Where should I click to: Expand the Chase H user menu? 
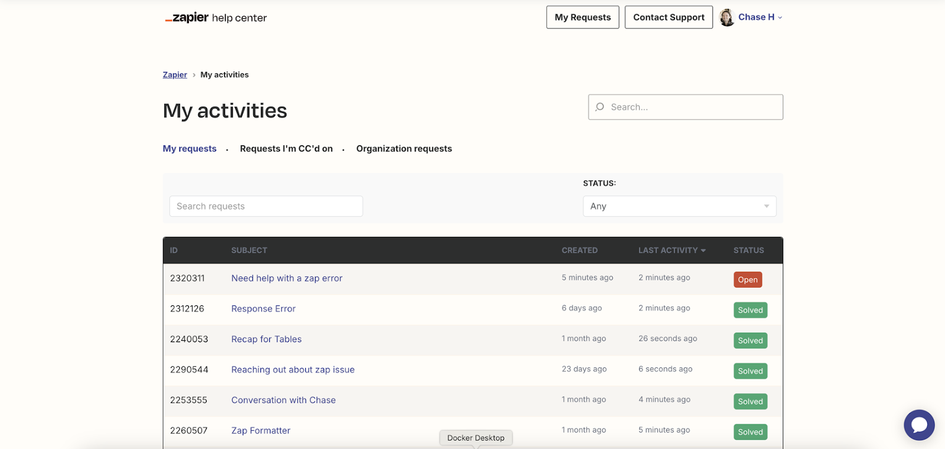coord(760,17)
